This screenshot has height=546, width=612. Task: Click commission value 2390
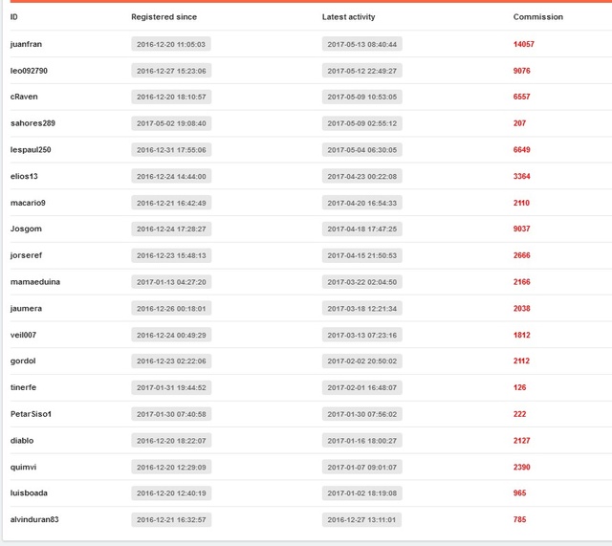pos(522,468)
